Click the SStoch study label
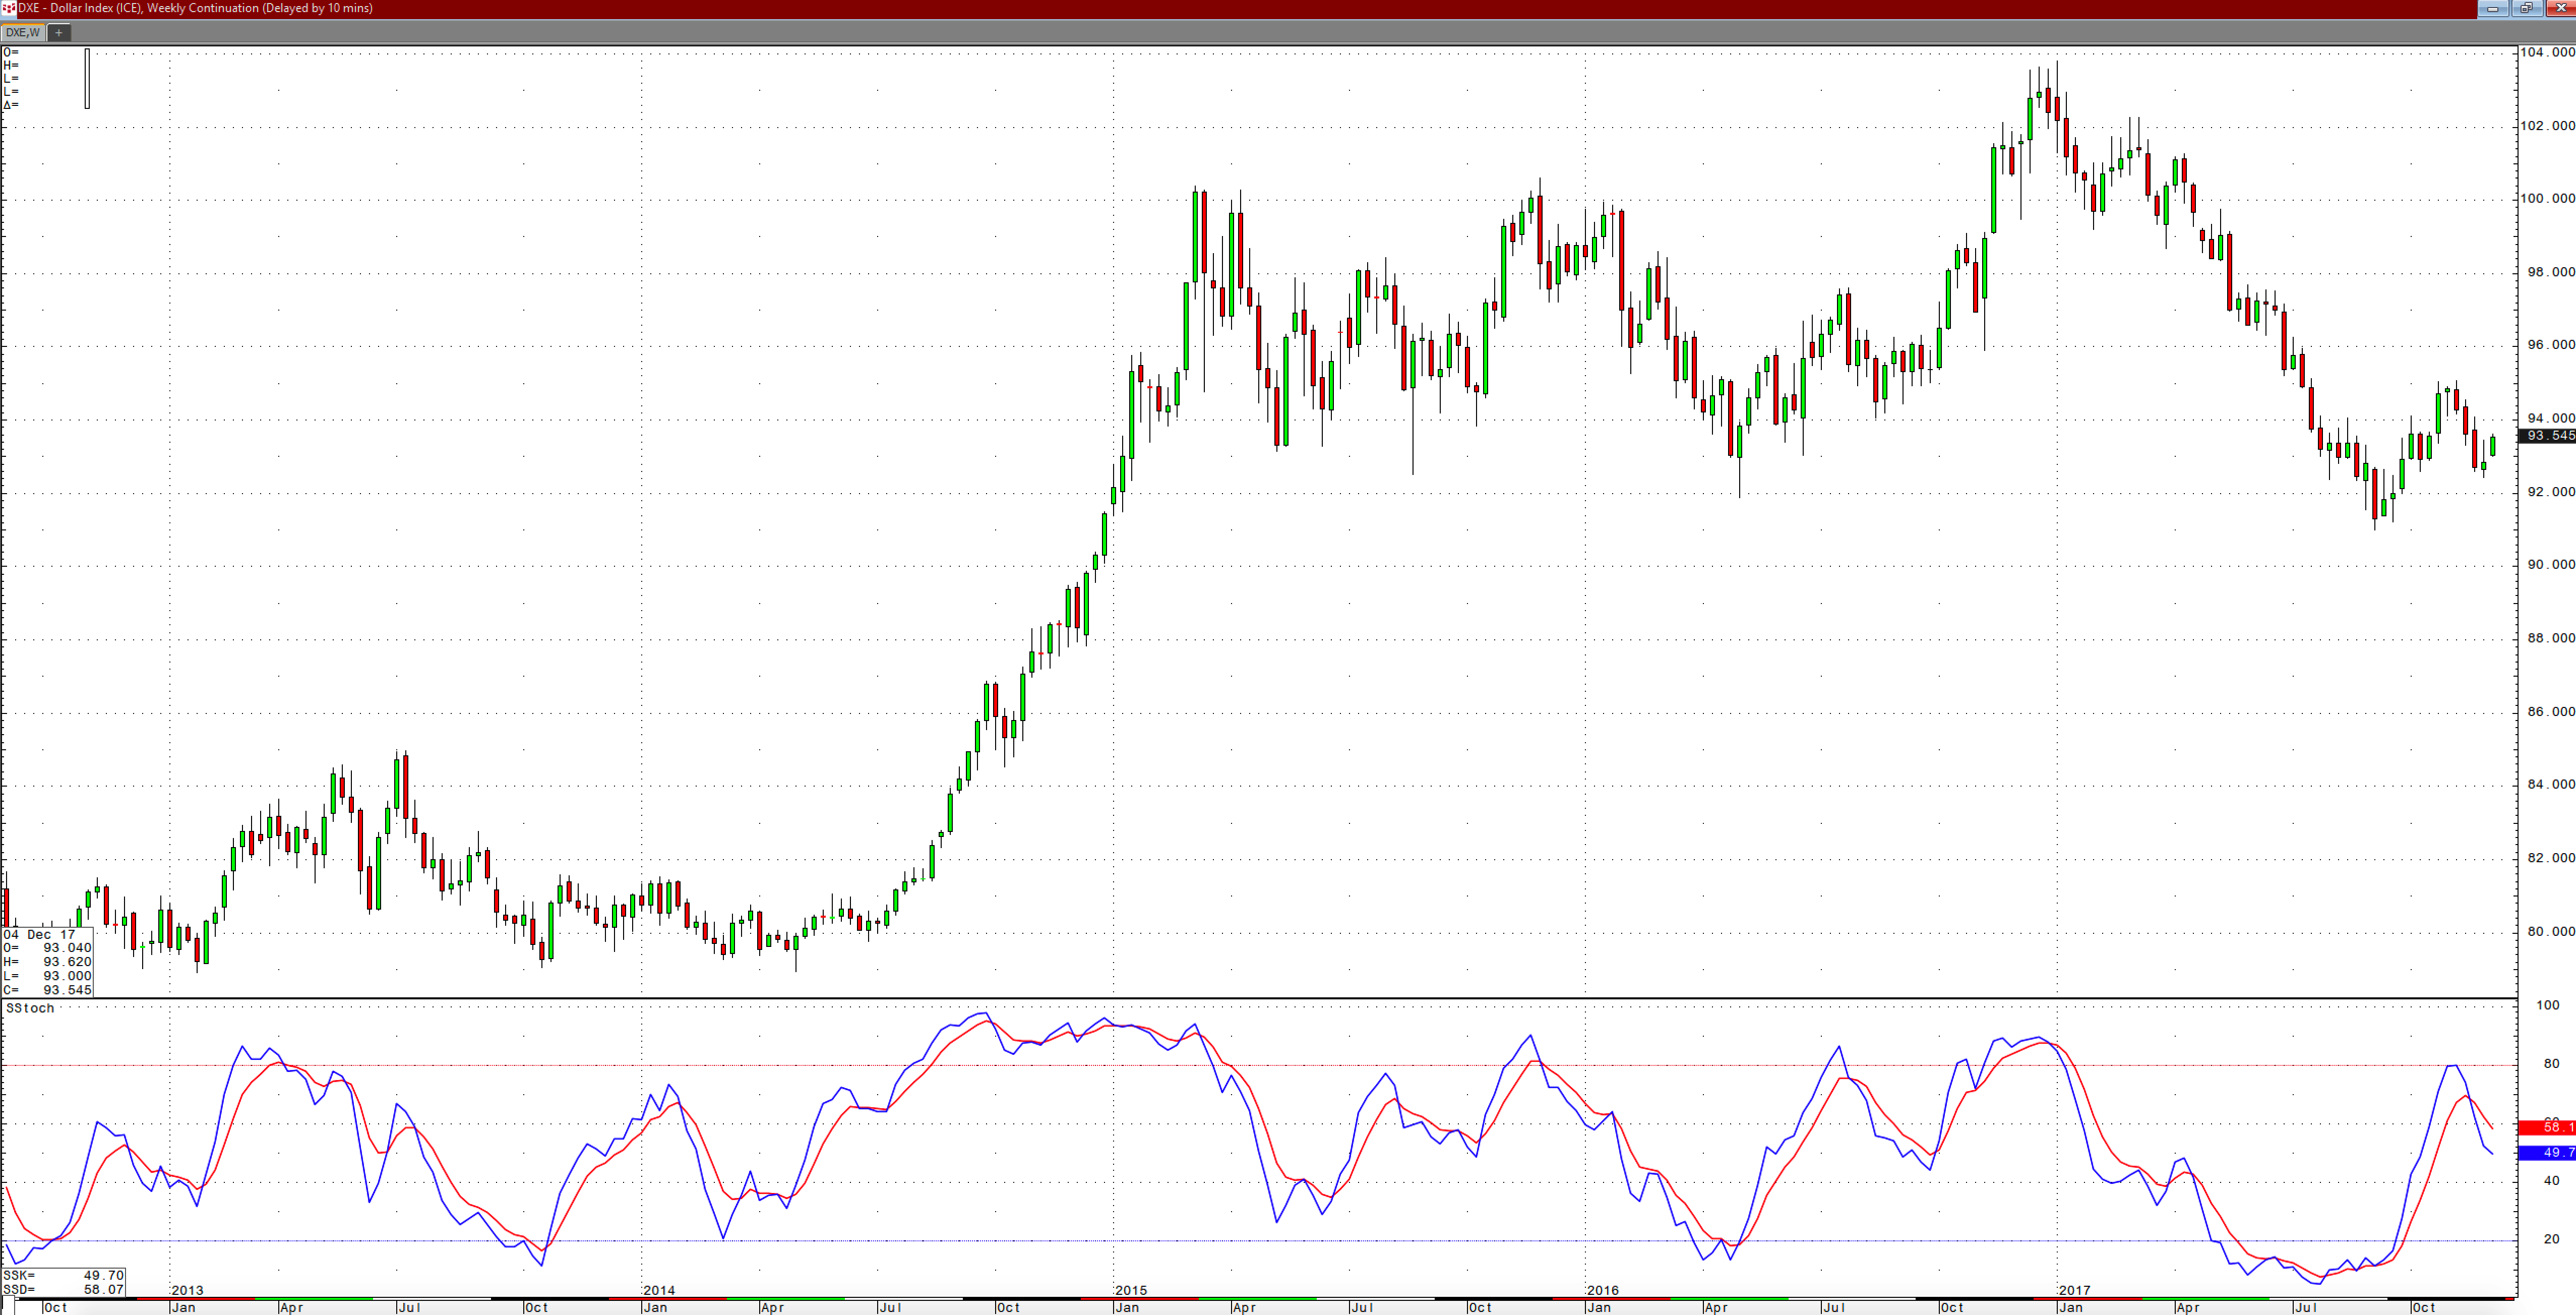This screenshot has width=2576, height=1315. [x=30, y=1008]
